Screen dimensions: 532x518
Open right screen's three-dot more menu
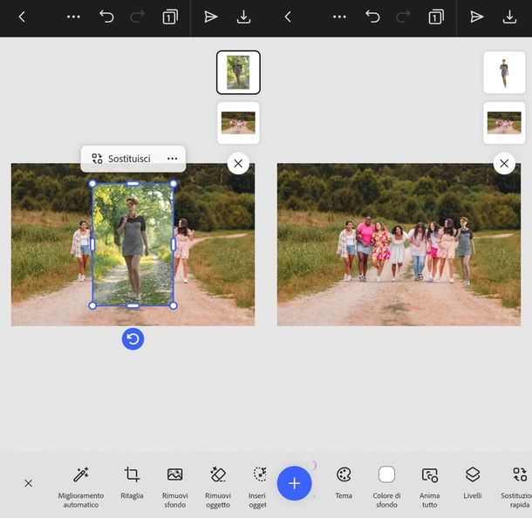click(339, 17)
